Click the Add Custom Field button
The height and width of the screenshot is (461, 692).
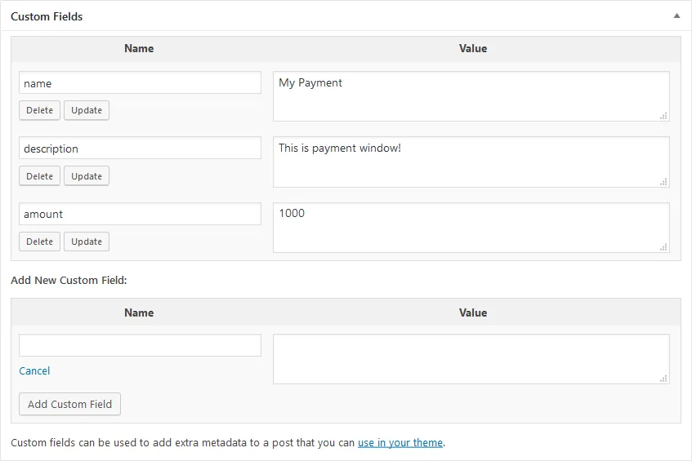69,404
